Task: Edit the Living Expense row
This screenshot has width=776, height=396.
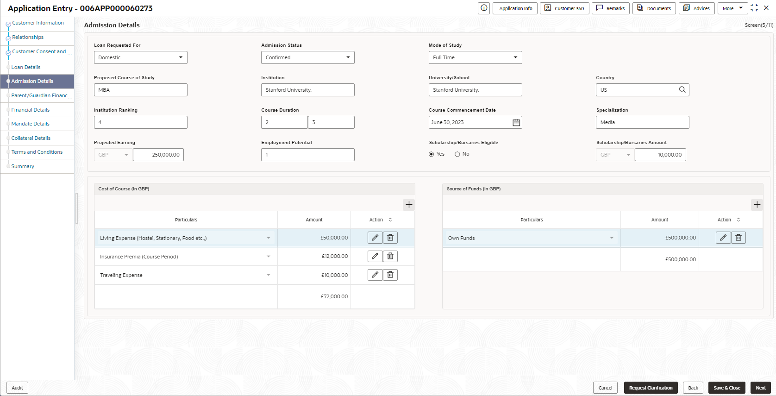Action: [375, 238]
